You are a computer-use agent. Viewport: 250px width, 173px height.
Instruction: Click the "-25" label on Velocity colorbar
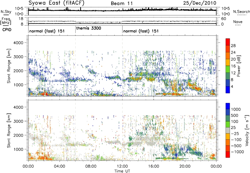coord(235,134)
